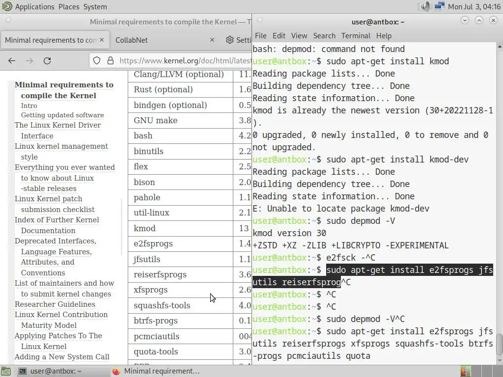Close the Minimal requirements tab

tap(102, 40)
